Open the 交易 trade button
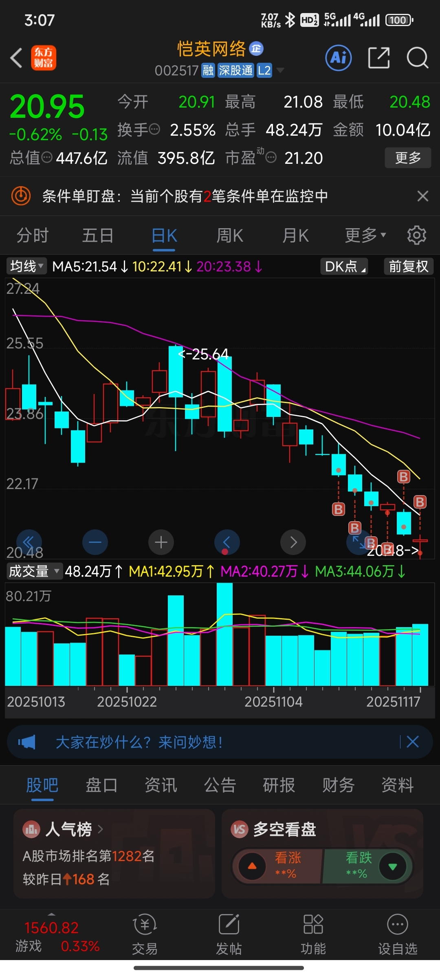Image resolution: width=440 pixels, height=978 pixels. pos(145,935)
